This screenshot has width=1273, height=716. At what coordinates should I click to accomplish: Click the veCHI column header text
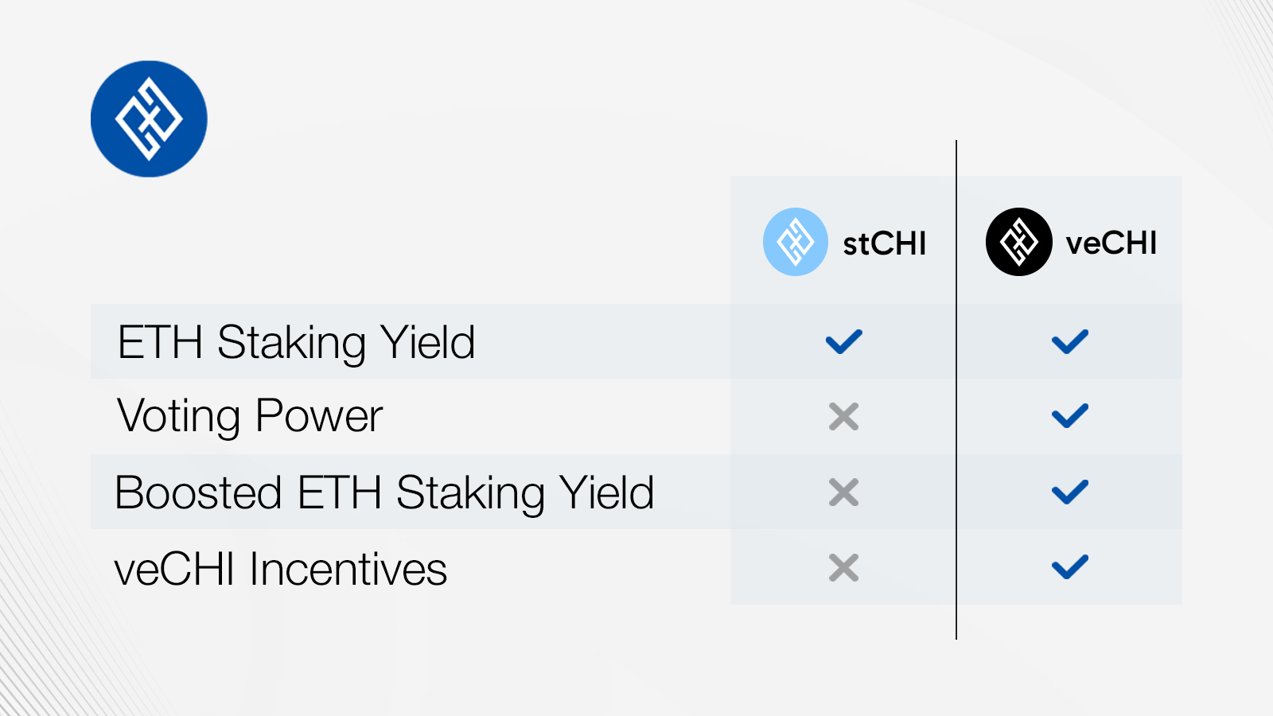click(1111, 243)
